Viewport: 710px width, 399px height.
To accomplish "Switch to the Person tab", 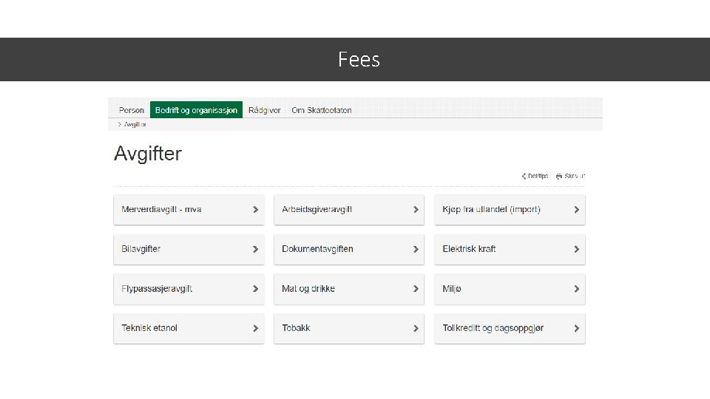I will click(x=132, y=110).
